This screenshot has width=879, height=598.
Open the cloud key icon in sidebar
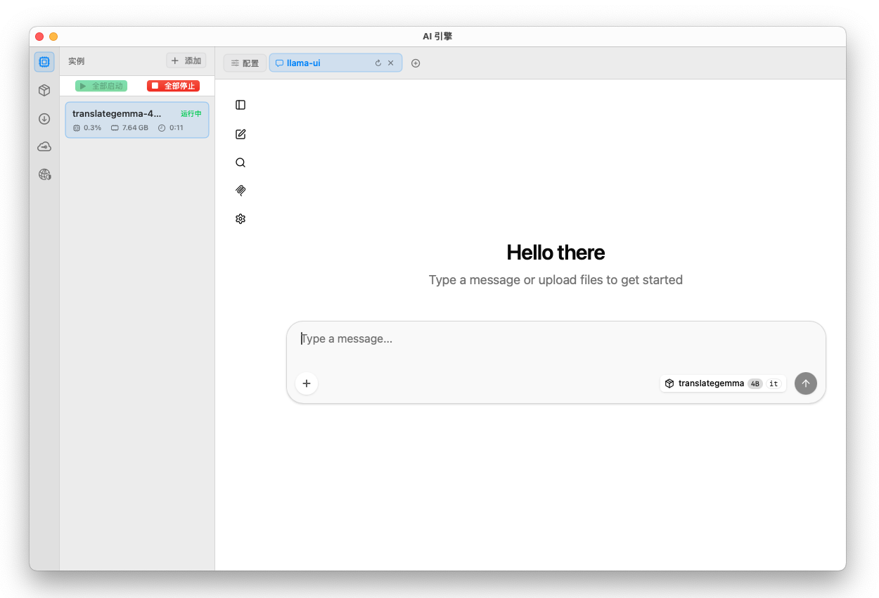pyautogui.click(x=44, y=146)
